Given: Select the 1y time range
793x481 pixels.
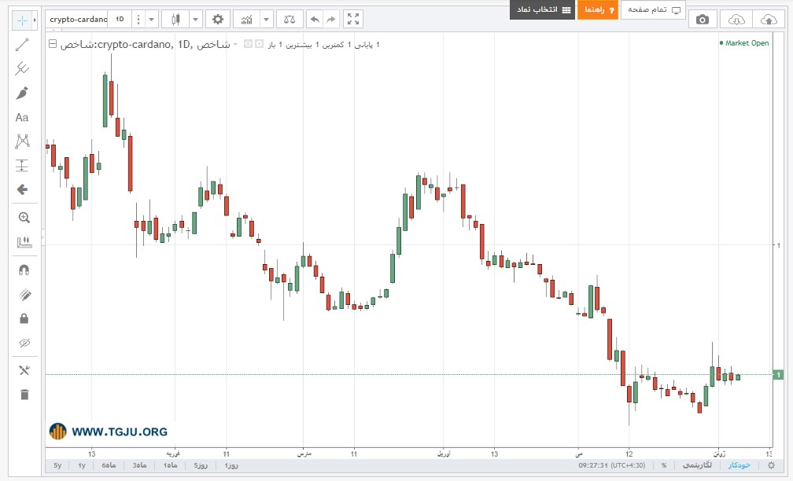Looking at the screenshot, I should tap(82, 465).
